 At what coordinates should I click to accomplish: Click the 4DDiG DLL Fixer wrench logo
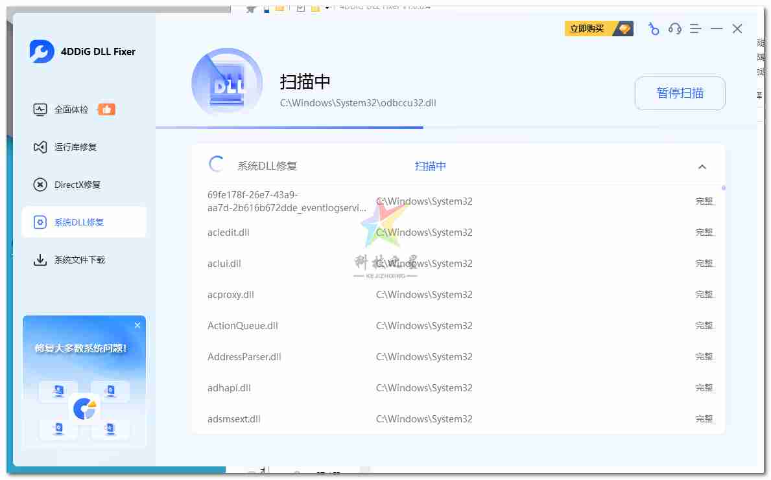click(42, 51)
